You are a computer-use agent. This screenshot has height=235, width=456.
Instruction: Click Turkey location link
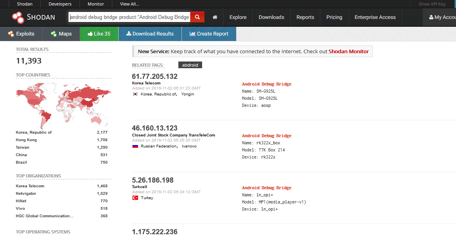pos(147,198)
